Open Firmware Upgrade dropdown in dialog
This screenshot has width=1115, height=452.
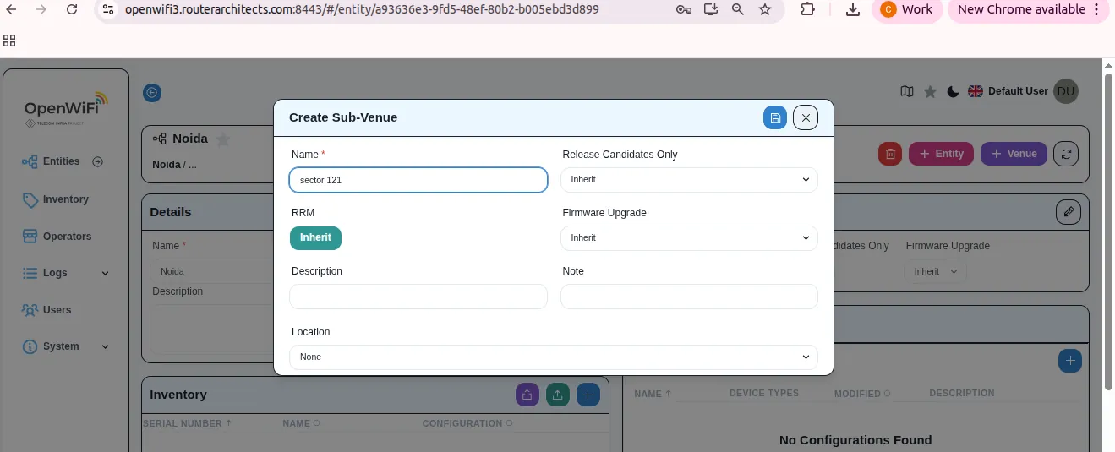click(689, 238)
